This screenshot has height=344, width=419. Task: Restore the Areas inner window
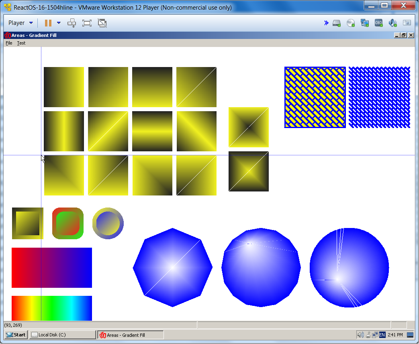click(404, 35)
